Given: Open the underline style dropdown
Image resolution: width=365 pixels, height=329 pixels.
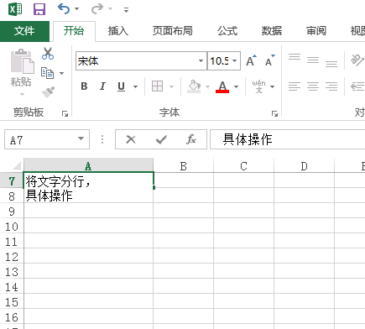Looking at the screenshot, I should (x=136, y=86).
